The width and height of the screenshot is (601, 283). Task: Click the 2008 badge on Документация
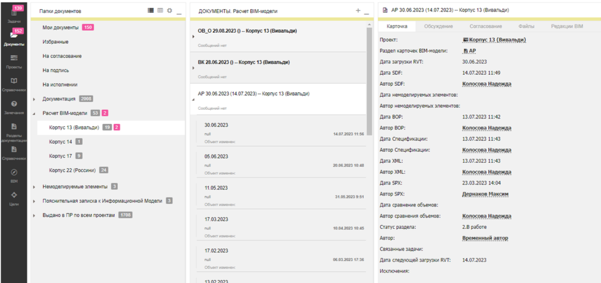point(86,99)
